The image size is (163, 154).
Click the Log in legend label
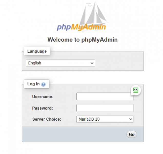[34, 84]
